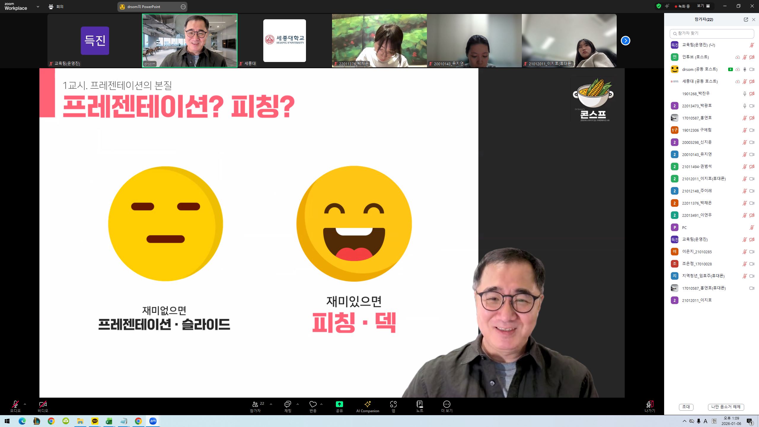Open audio options arrow beside microphone
This screenshot has width=759, height=427.
25,404
